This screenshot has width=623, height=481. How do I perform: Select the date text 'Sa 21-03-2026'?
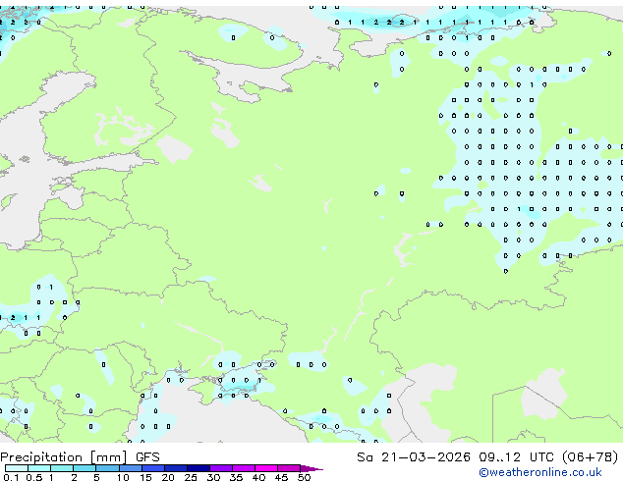pos(414,457)
